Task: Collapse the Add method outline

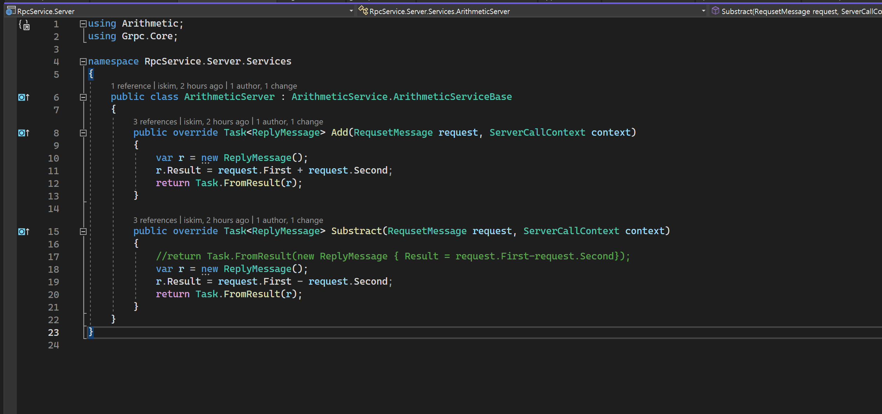Action: pyautogui.click(x=83, y=133)
